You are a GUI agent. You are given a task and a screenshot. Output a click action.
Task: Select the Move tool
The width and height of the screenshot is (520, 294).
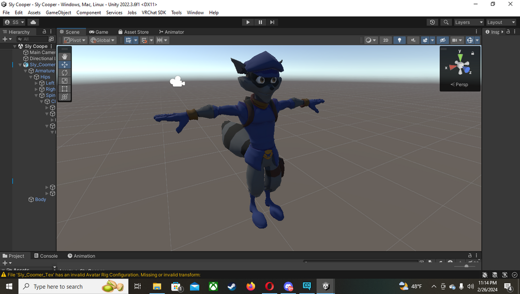[x=65, y=65]
